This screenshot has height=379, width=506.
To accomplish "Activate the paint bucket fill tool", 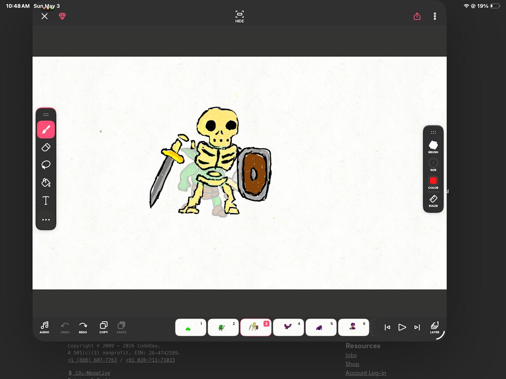I will click(x=46, y=182).
